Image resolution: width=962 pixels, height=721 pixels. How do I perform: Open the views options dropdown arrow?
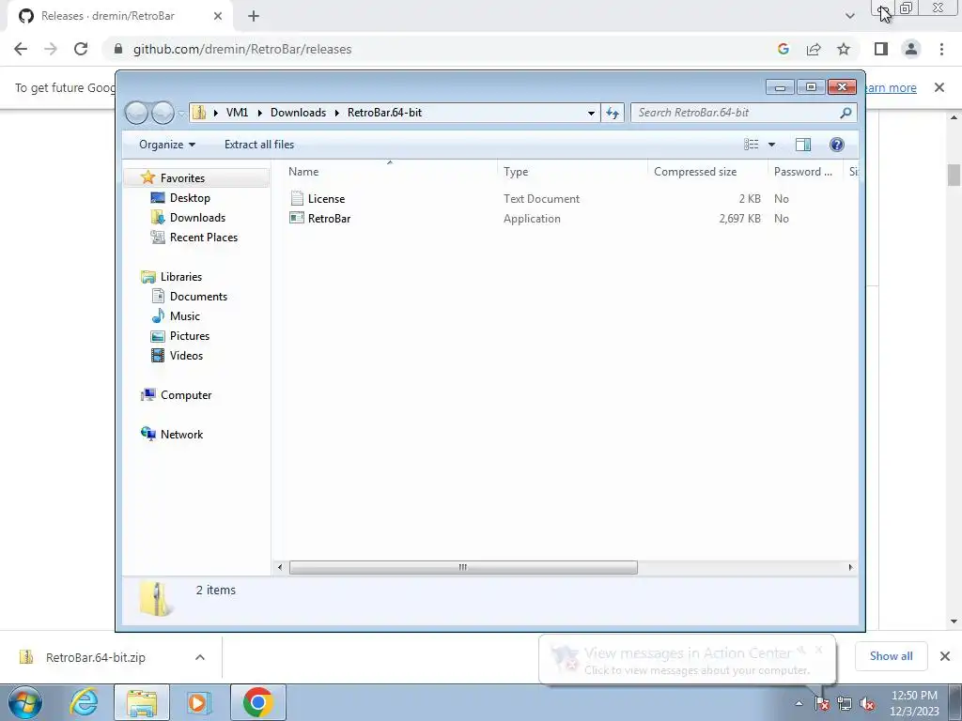[x=772, y=145]
